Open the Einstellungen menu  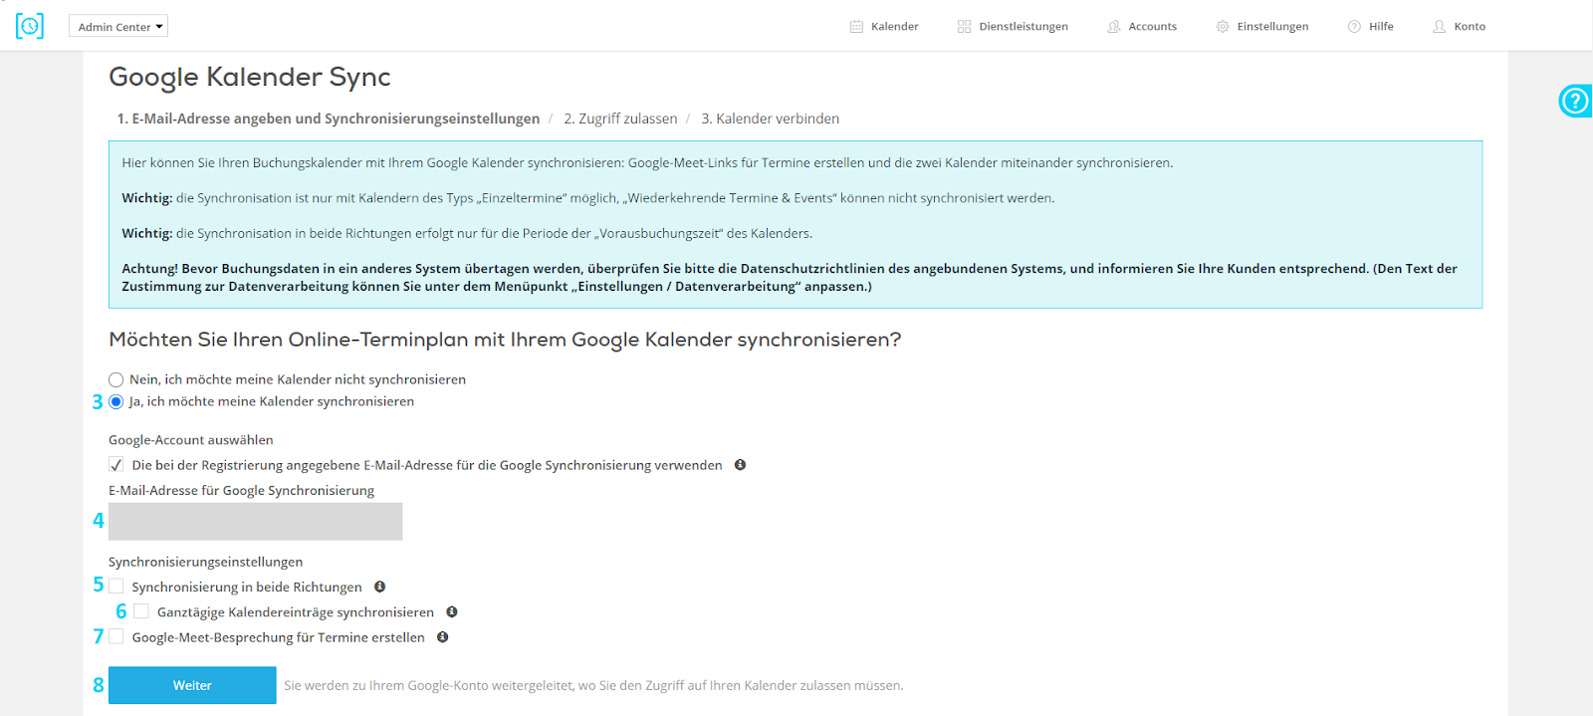pos(1262,27)
